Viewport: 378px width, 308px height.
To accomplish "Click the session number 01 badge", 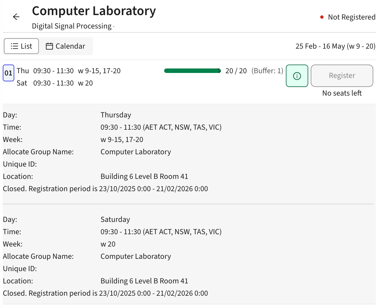I will pos(8,73).
